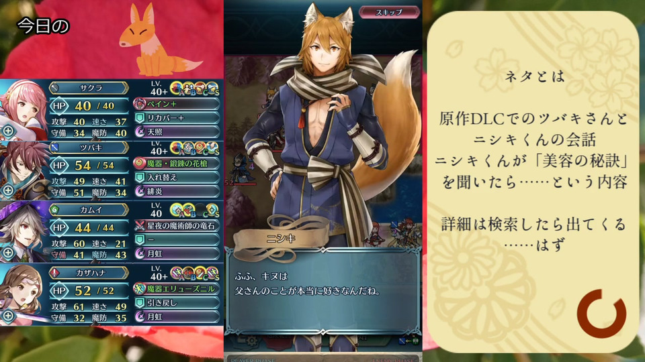The image size is (645, 362).
Task: Select the リカバー+ assist skill
Action: (x=177, y=118)
